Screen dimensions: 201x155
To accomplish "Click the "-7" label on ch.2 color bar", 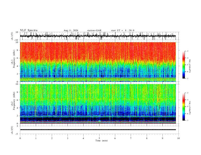I will tap(187, 120).
